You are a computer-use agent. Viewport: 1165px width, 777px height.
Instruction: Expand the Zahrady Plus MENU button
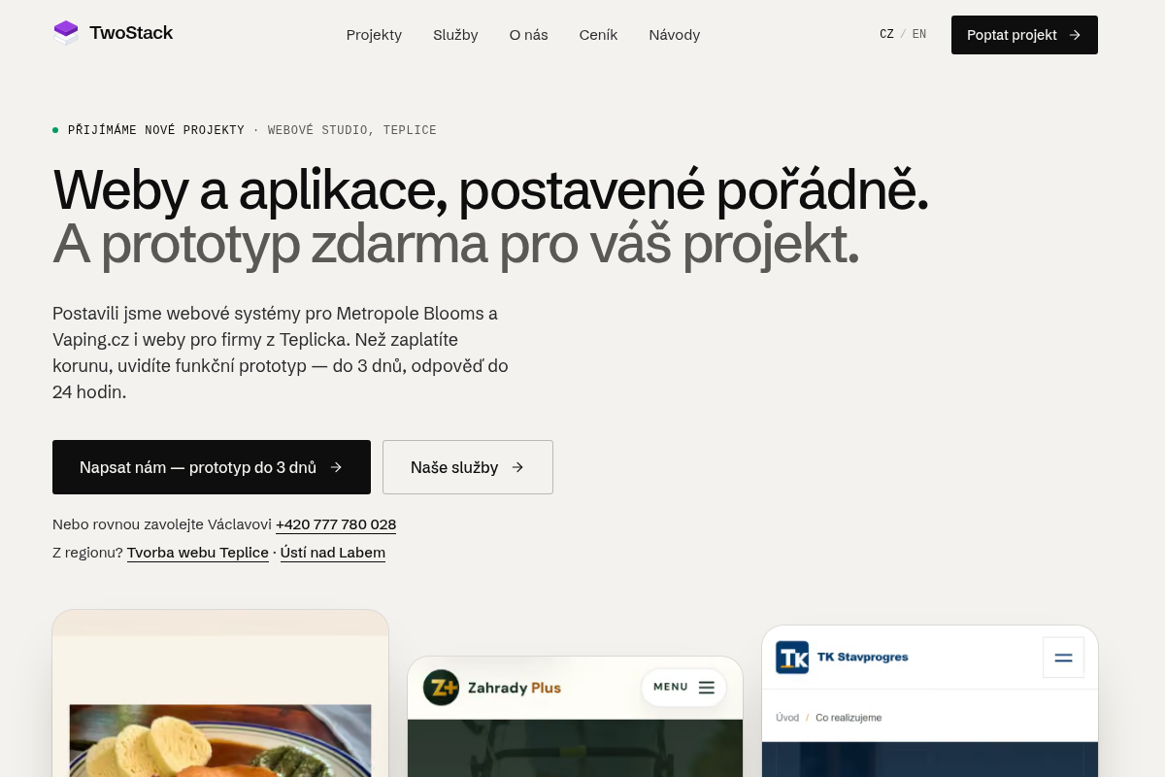683,688
